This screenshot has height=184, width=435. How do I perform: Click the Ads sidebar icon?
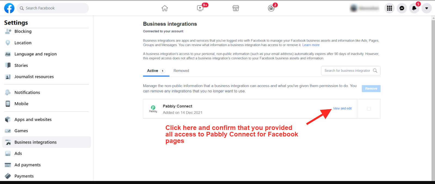pos(8,154)
